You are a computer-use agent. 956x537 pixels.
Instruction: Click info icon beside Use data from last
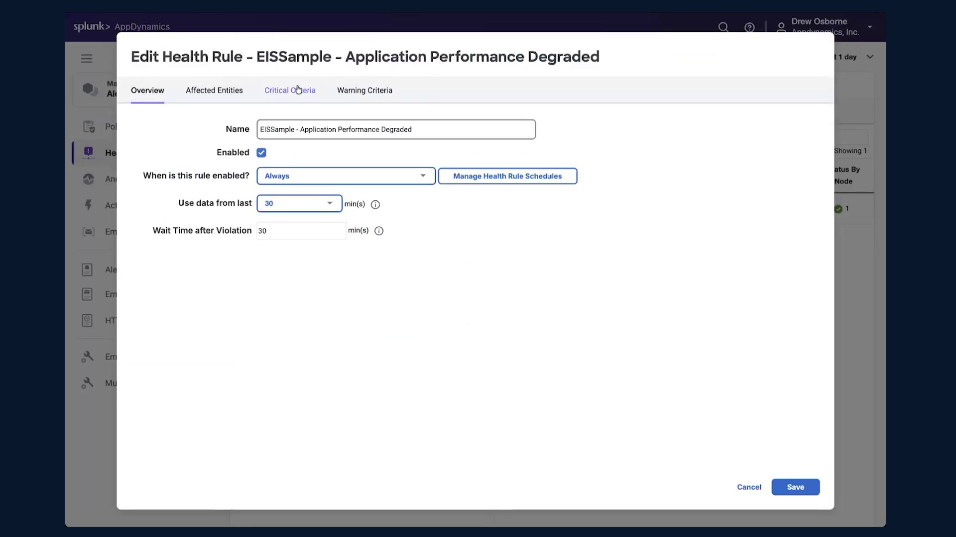point(375,204)
